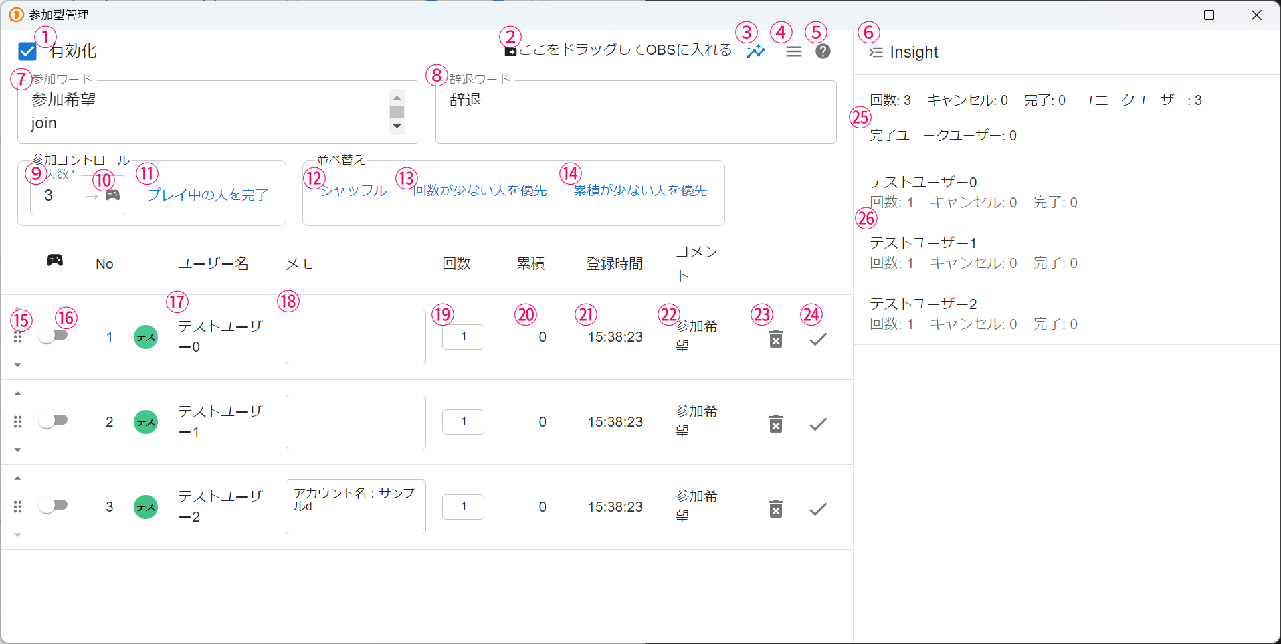The height and width of the screenshot is (644, 1281).
Task: Select 回数が少ない人を優先 sort option
Action: (x=480, y=191)
